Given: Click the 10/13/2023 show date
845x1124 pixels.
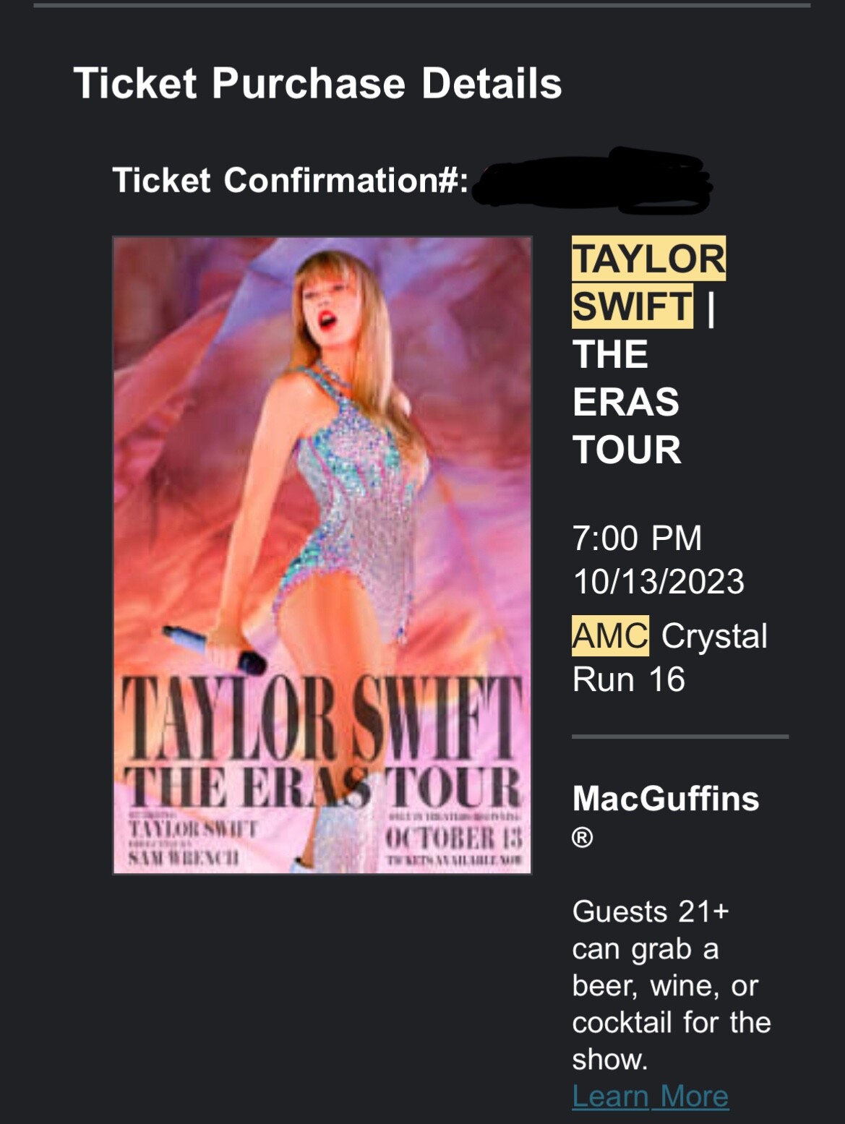Looking at the screenshot, I should point(659,580).
